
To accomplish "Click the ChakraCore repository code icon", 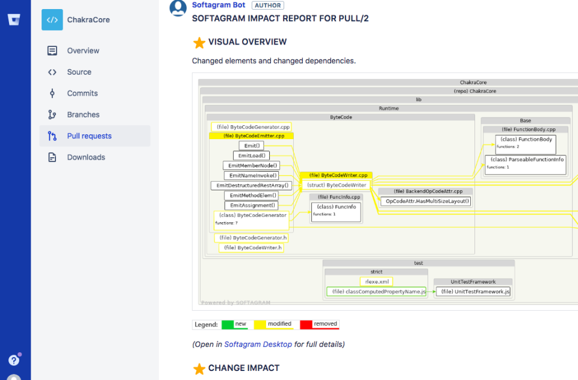I will (x=52, y=19).
